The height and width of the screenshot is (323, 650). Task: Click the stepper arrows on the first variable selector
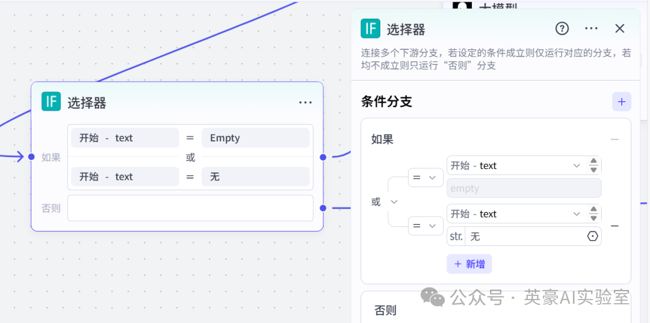click(593, 165)
